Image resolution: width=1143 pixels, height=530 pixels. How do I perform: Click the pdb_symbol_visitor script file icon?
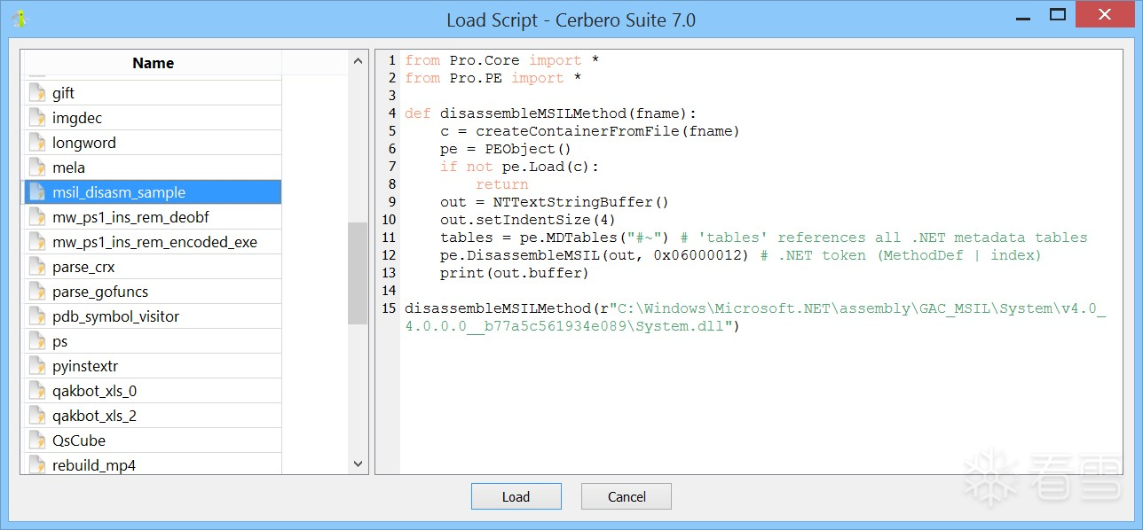pos(37,316)
